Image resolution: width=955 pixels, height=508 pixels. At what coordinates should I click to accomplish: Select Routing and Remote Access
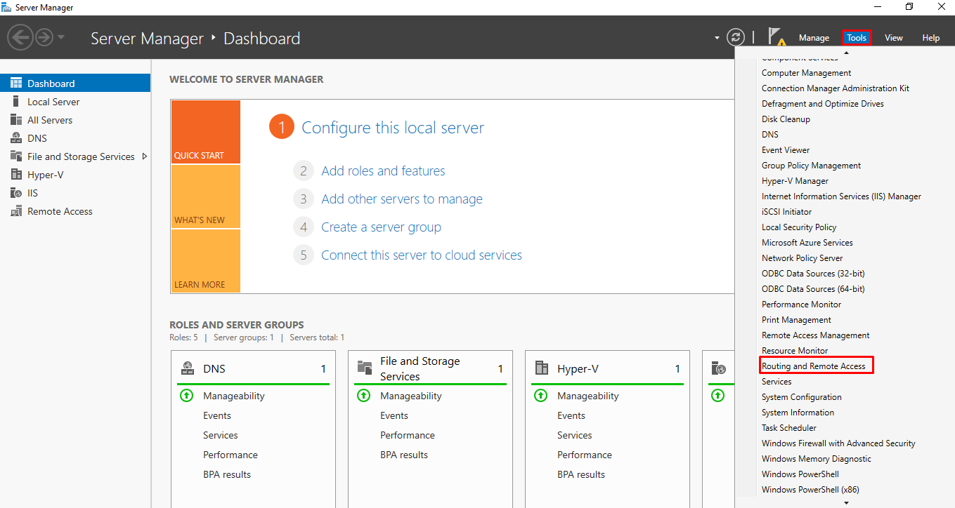click(814, 366)
